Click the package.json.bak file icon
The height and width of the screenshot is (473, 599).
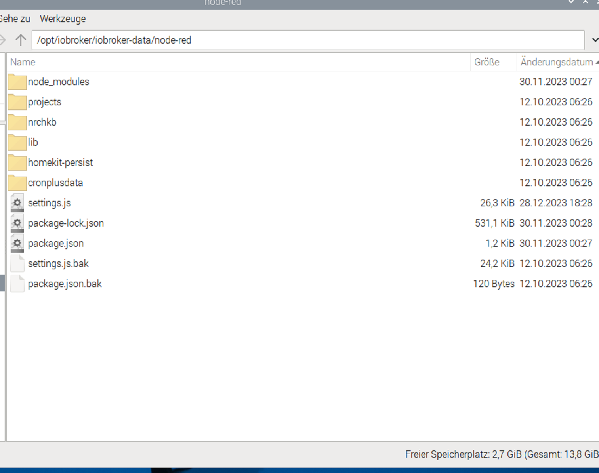[x=17, y=284]
